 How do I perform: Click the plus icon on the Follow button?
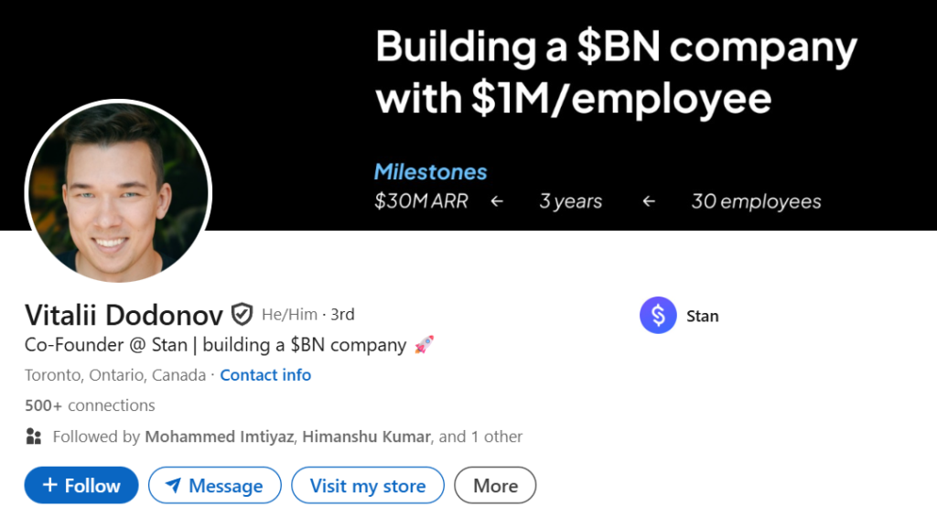coord(50,486)
